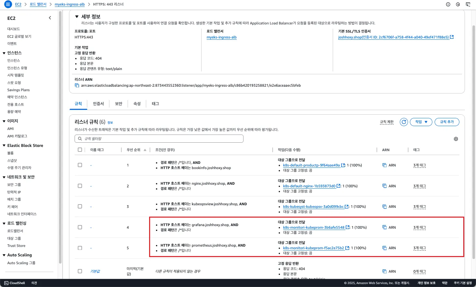Refresh the listener rules list
This screenshot has height=287, width=476.
404,122
